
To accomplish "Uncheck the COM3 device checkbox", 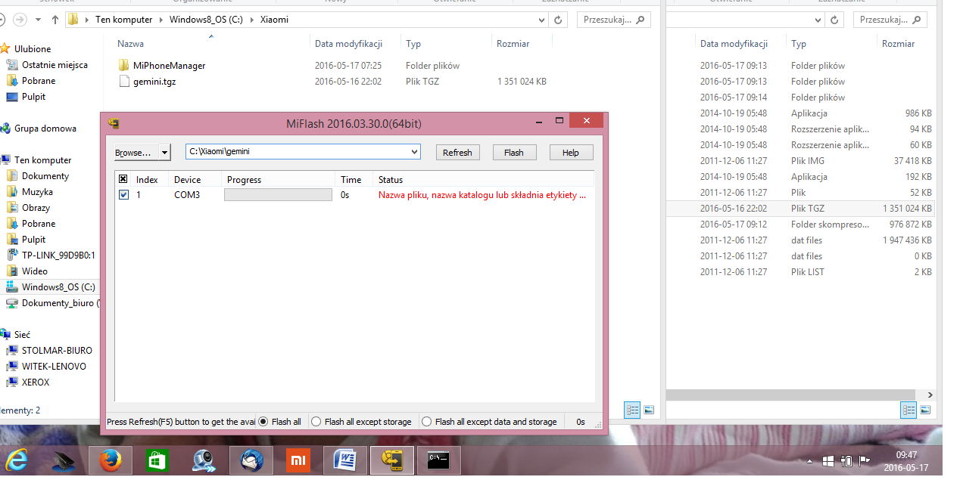I will (x=123, y=195).
